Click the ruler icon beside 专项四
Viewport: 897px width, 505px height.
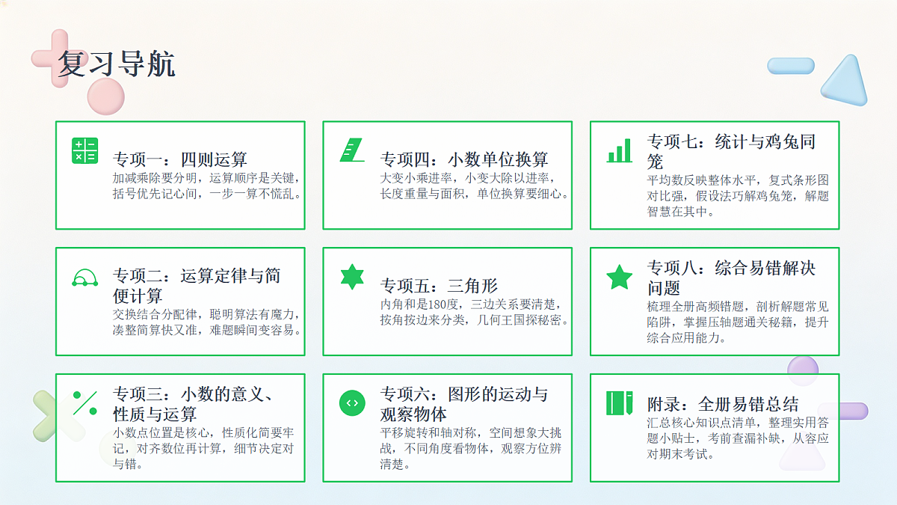[x=352, y=150]
